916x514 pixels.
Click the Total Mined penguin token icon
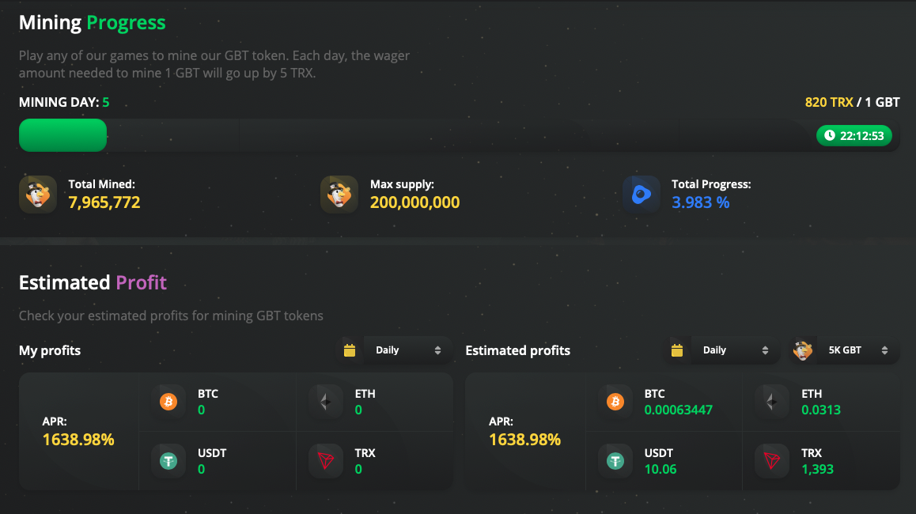(38, 194)
